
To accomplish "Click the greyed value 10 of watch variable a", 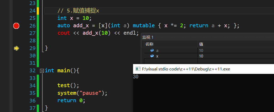I will pyautogui.click(x=201, y=51).
